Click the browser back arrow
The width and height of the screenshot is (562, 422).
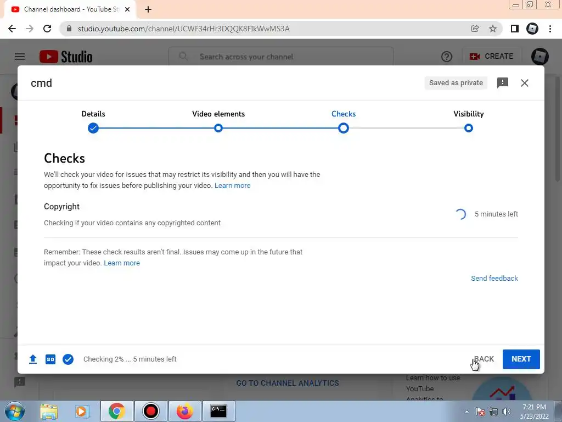[12, 29]
